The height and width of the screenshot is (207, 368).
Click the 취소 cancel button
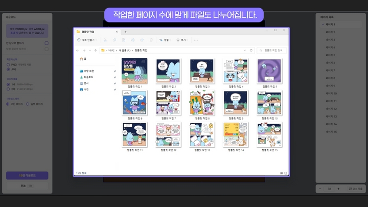27,186
